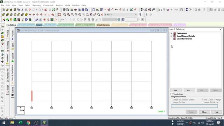
Task: Open the Geometry menu
Action: click(36, 6)
